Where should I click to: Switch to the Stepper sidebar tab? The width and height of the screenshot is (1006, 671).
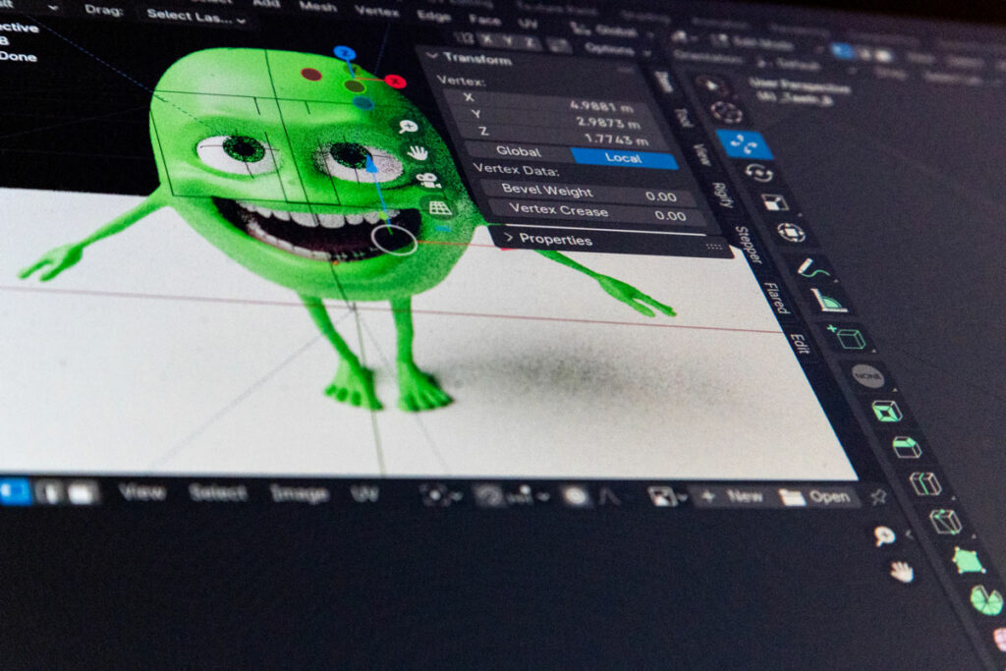[x=748, y=244]
